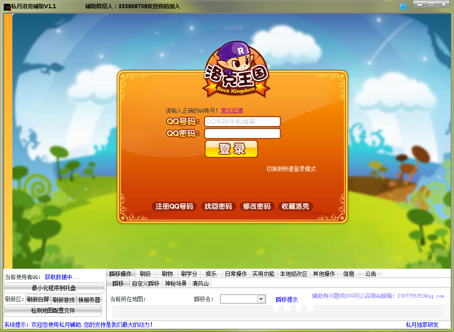Click the 登录 login button
The image size is (454, 332).
tap(231, 149)
